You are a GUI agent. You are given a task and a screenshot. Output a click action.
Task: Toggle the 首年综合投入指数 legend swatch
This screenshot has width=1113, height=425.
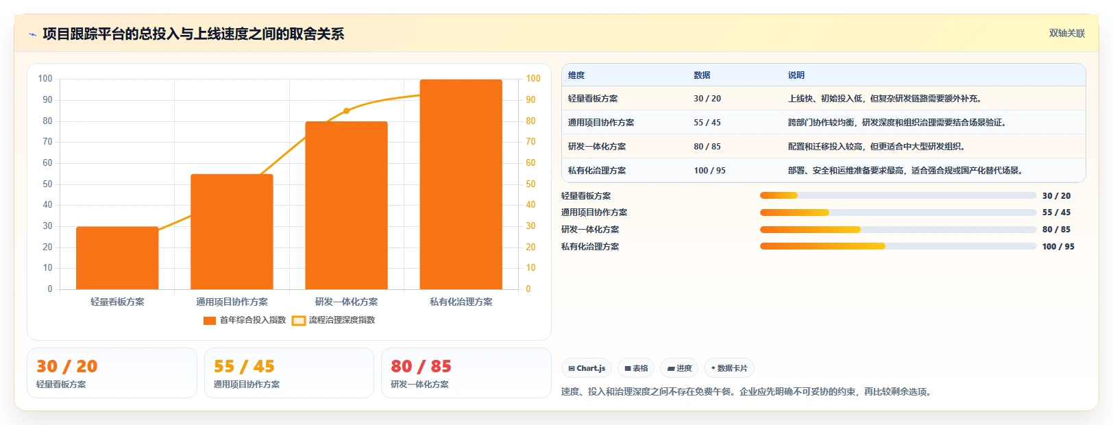pos(210,320)
